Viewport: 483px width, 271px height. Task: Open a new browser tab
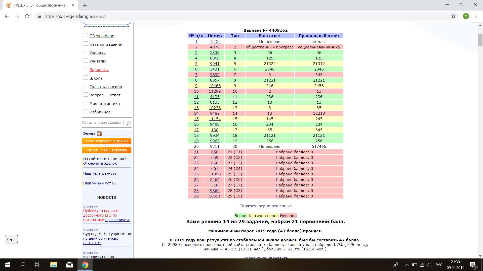tap(85, 5)
